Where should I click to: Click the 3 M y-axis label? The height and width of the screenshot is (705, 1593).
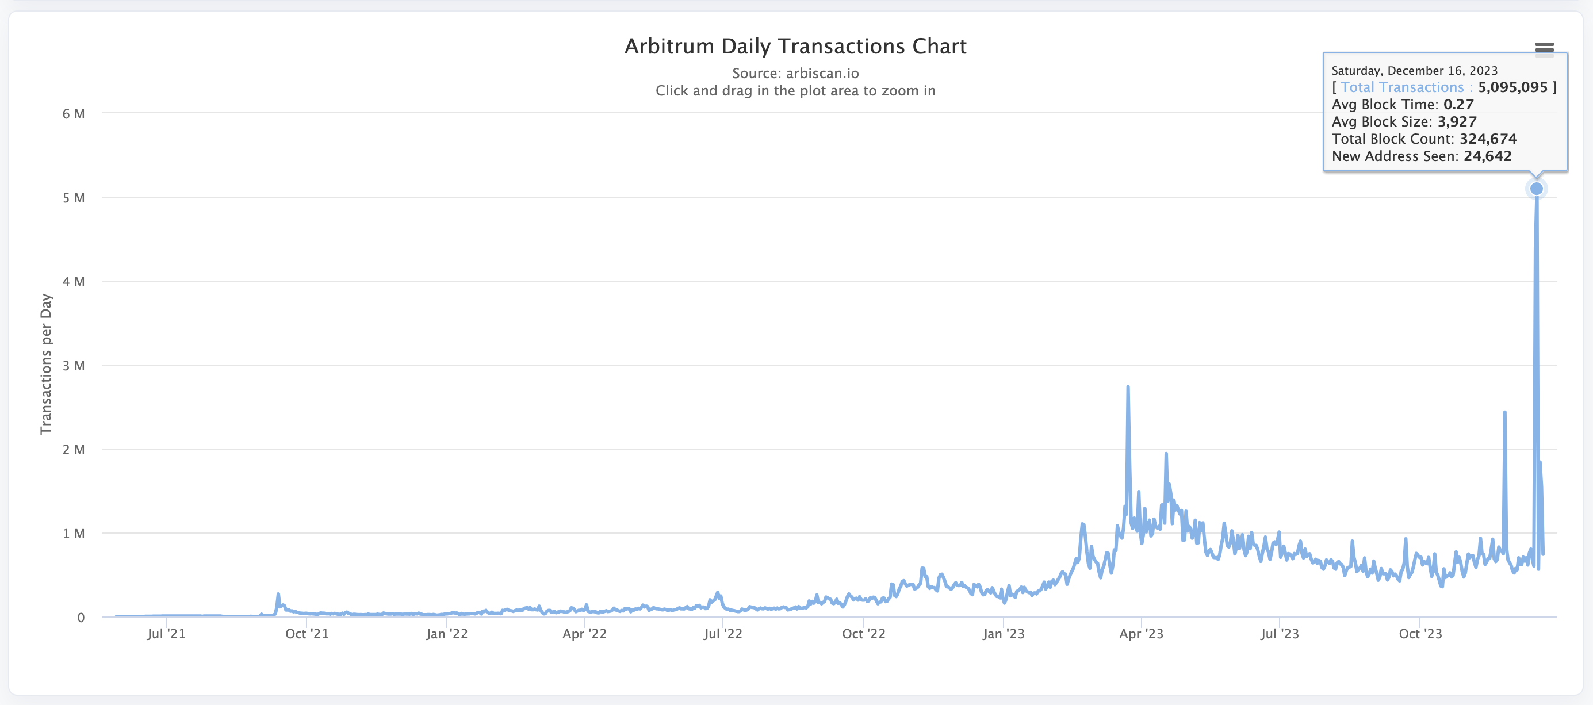point(74,366)
